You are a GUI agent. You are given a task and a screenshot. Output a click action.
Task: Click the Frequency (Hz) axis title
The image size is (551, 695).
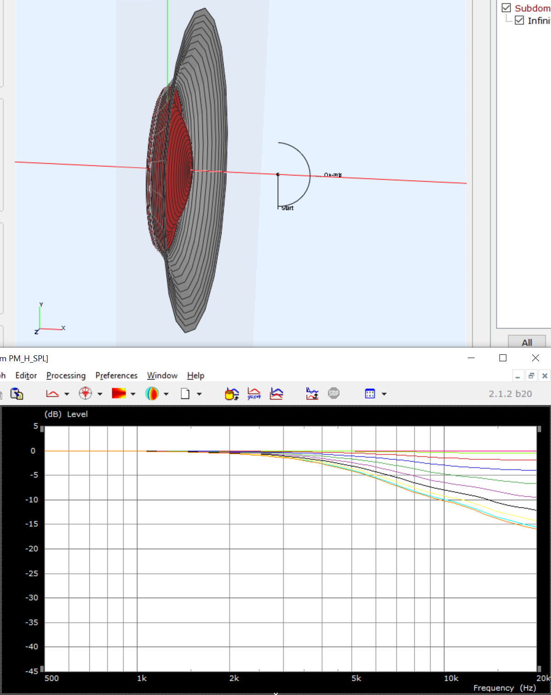point(505,688)
